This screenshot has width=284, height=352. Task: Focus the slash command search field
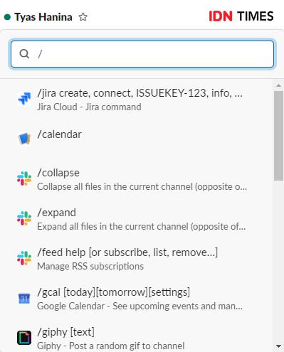[x=142, y=54]
